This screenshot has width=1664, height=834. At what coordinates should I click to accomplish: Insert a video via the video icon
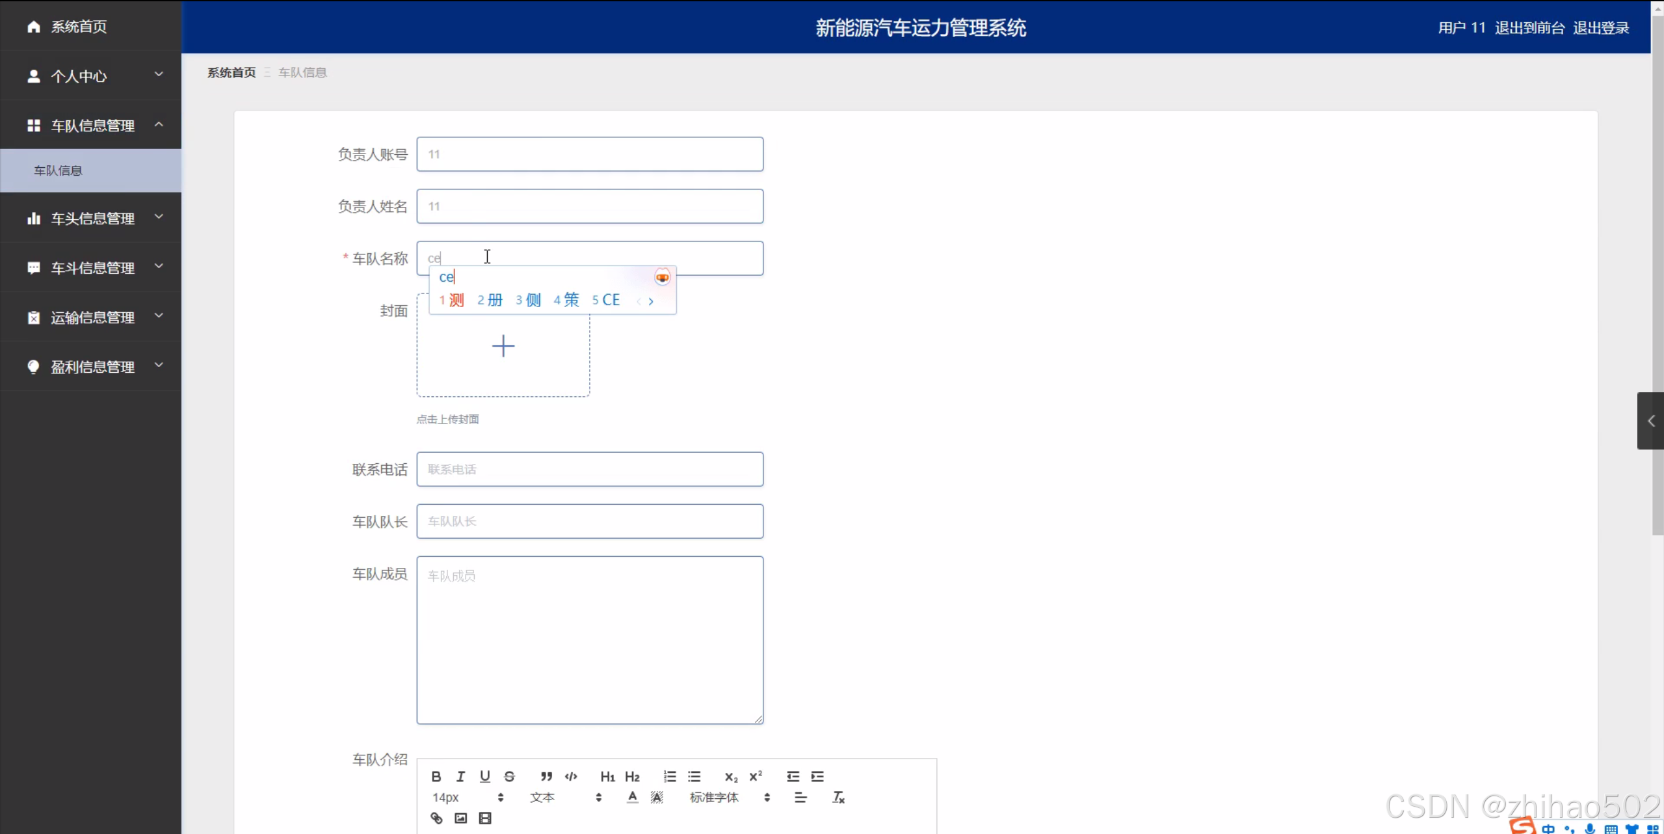484,818
